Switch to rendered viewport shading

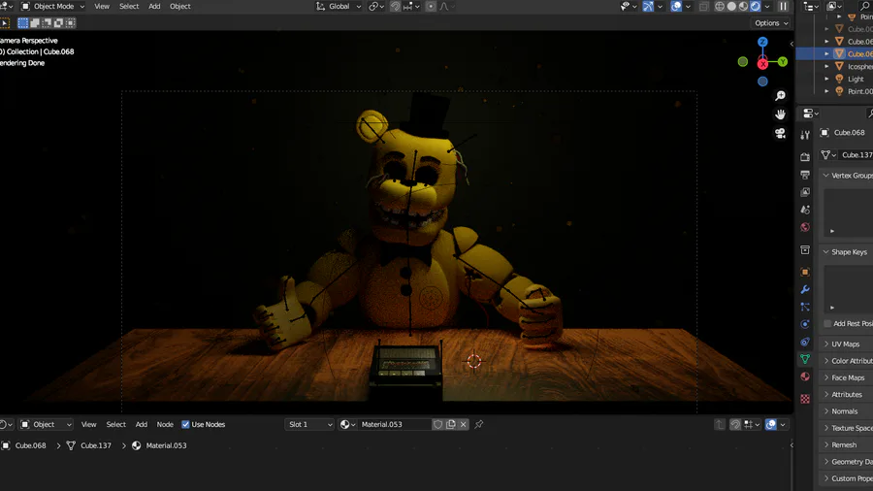755,6
